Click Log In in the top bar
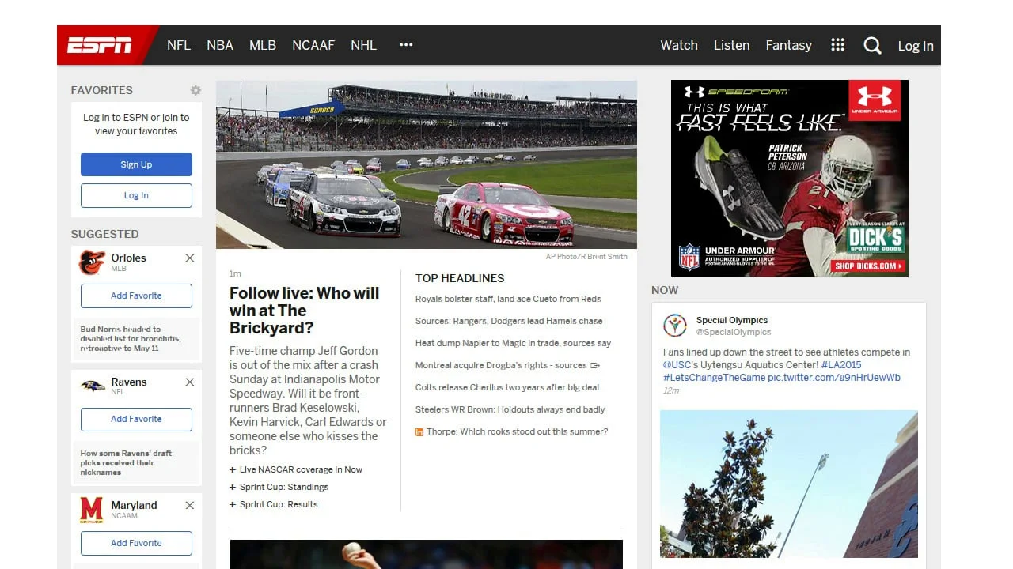This screenshot has width=1013, height=569. (916, 46)
